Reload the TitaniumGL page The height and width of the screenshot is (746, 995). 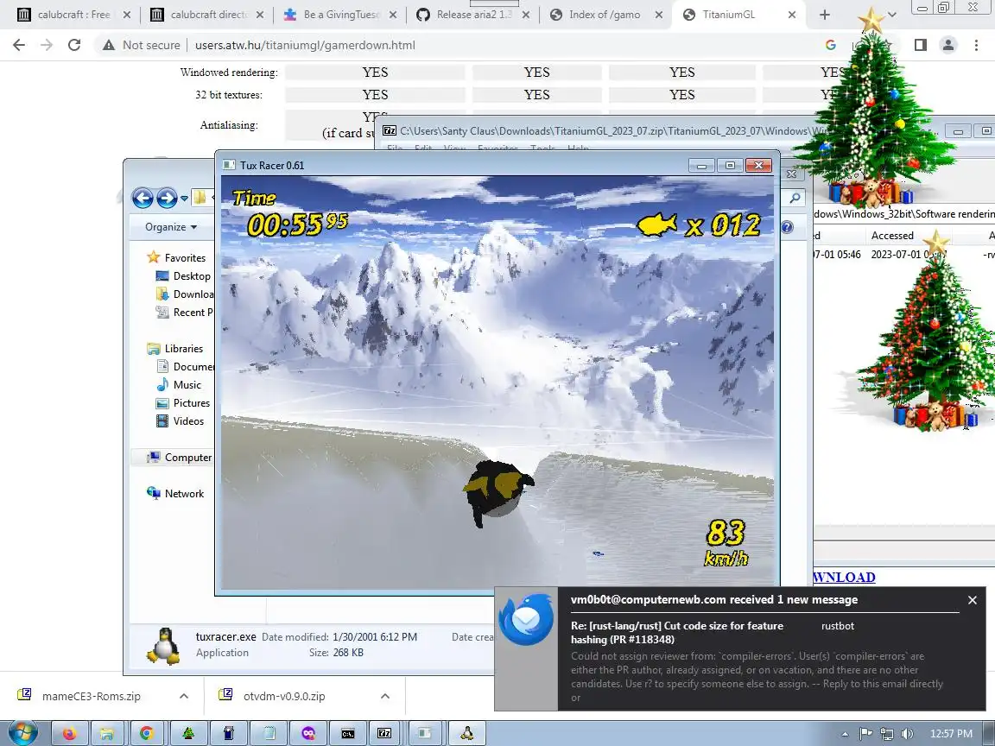point(74,45)
